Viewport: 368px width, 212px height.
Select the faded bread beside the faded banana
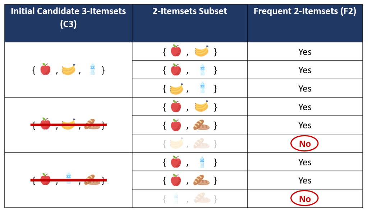(x=201, y=144)
